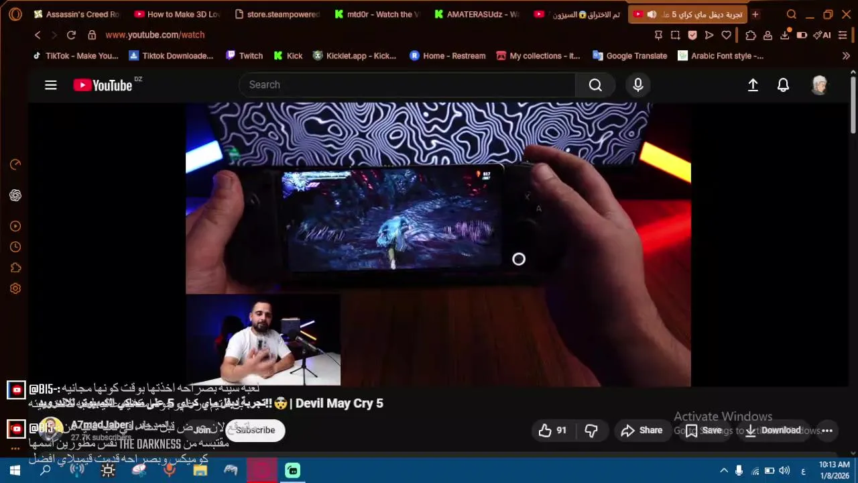Show hidden system tray icons chevron
Screen dimensions: 858x483
tap(723, 470)
